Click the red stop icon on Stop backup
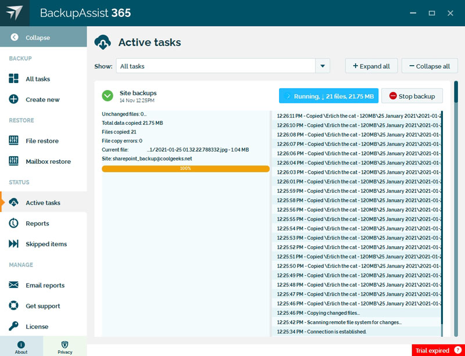The height and width of the screenshot is (356, 465). [x=393, y=96]
